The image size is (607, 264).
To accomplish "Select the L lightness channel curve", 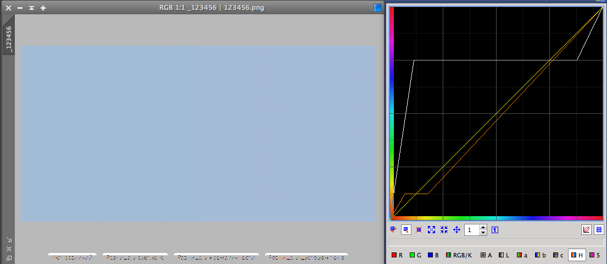I will pos(504,255).
